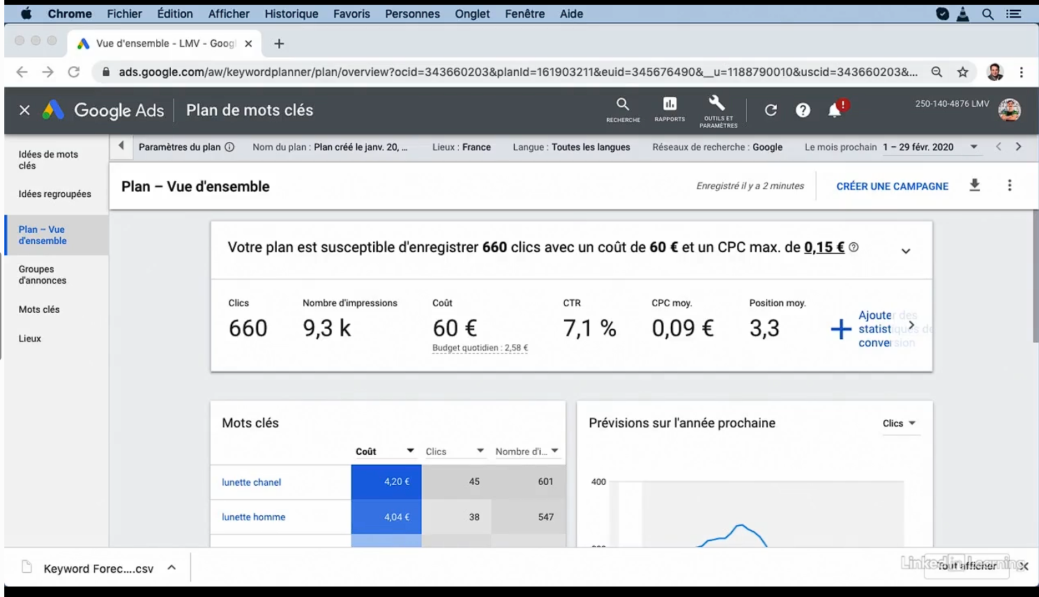Click the CRÉER UNE CAMPAGNE button
Screen dimensions: 1039x597
click(x=892, y=186)
